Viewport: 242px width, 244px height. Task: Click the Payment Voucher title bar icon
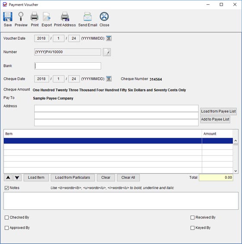pos(5,4)
